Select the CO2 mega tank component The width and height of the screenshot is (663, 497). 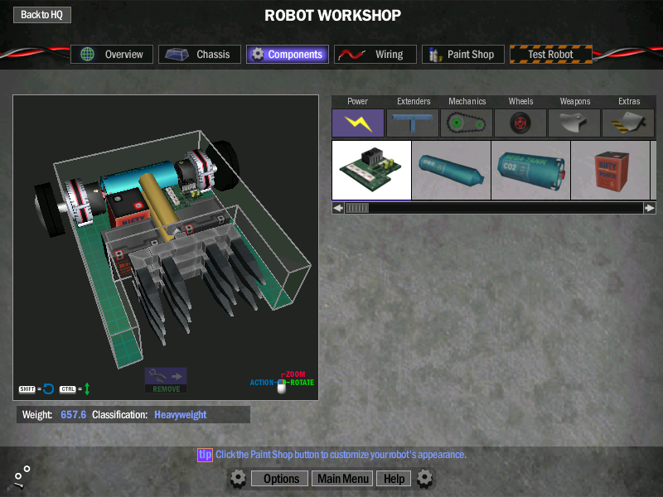[x=530, y=170]
